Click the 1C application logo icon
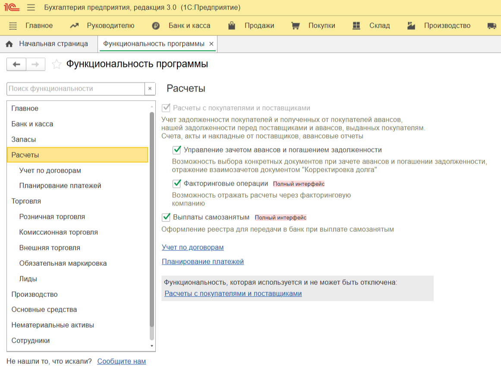501x372 pixels. click(11, 7)
